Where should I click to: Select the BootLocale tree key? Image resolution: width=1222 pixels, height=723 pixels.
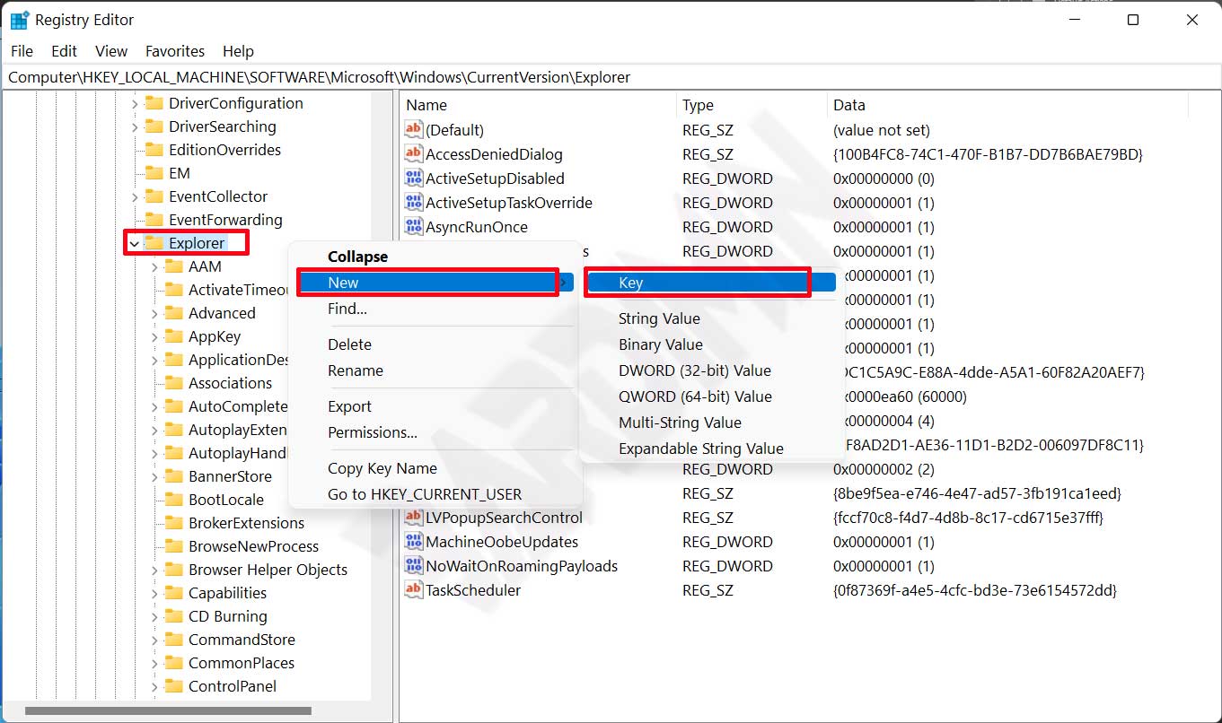226,500
